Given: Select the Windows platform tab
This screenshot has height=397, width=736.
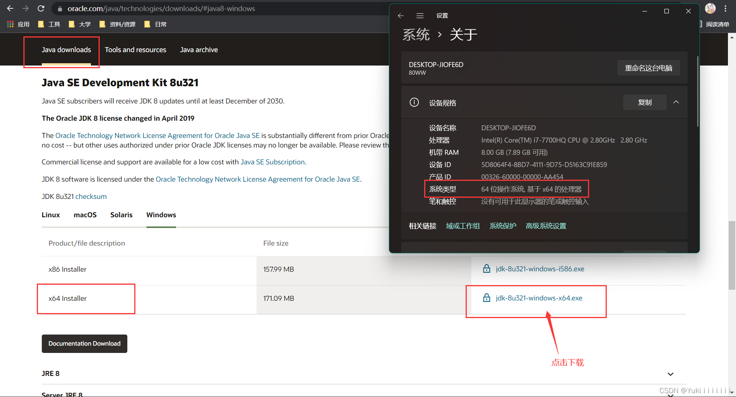Looking at the screenshot, I should pyautogui.click(x=161, y=215).
